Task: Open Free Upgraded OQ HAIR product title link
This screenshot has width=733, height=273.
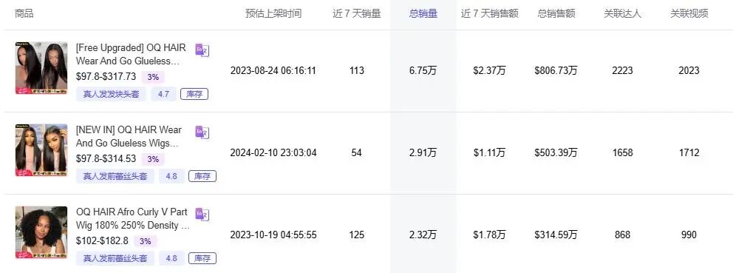Action: click(131, 54)
